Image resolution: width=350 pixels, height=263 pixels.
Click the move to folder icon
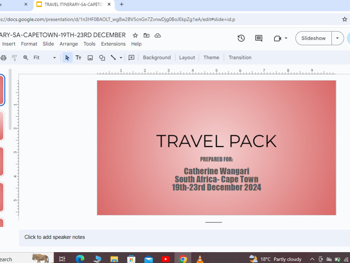pyautogui.click(x=146, y=35)
